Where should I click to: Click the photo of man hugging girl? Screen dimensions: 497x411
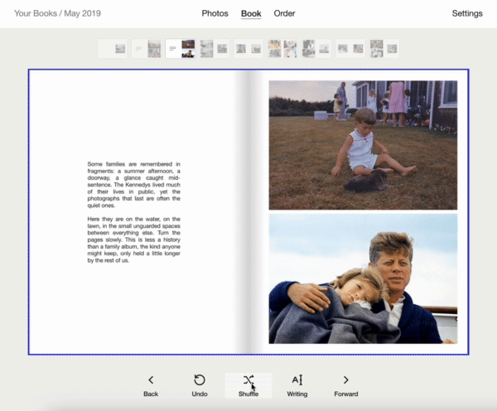click(363, 278)
